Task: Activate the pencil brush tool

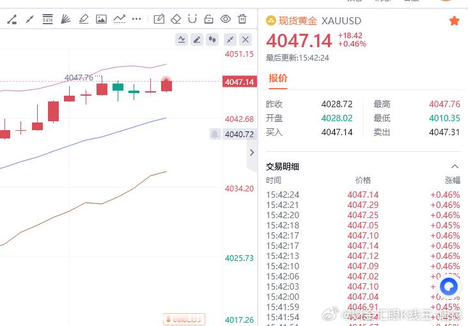Action: coord(84,19)
